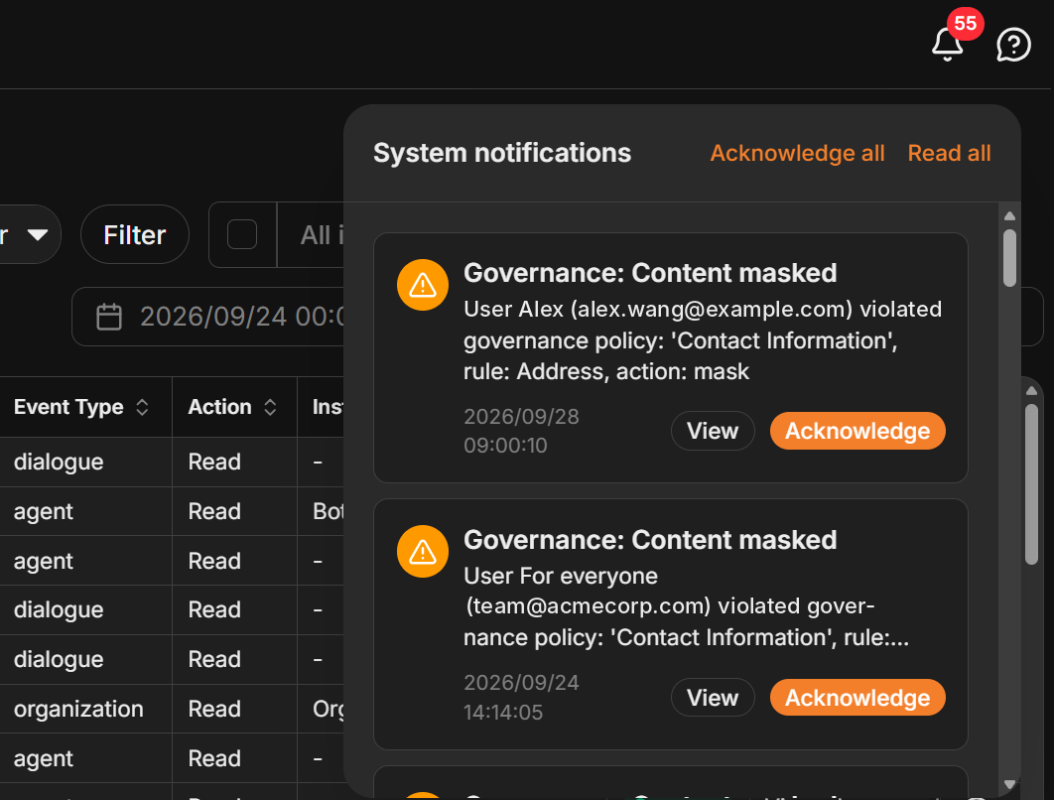The width and height of the screenshot is (1054, 800).
Task: Click the date range field 2026/09/24
Action: 208,317
